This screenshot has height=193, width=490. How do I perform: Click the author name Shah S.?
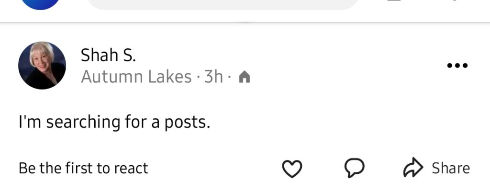pyautogui.click(x=109, y=55)
